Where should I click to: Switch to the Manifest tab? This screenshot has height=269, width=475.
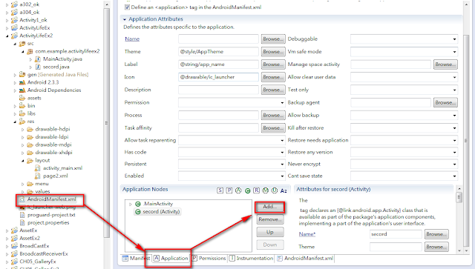coord(136,259)
